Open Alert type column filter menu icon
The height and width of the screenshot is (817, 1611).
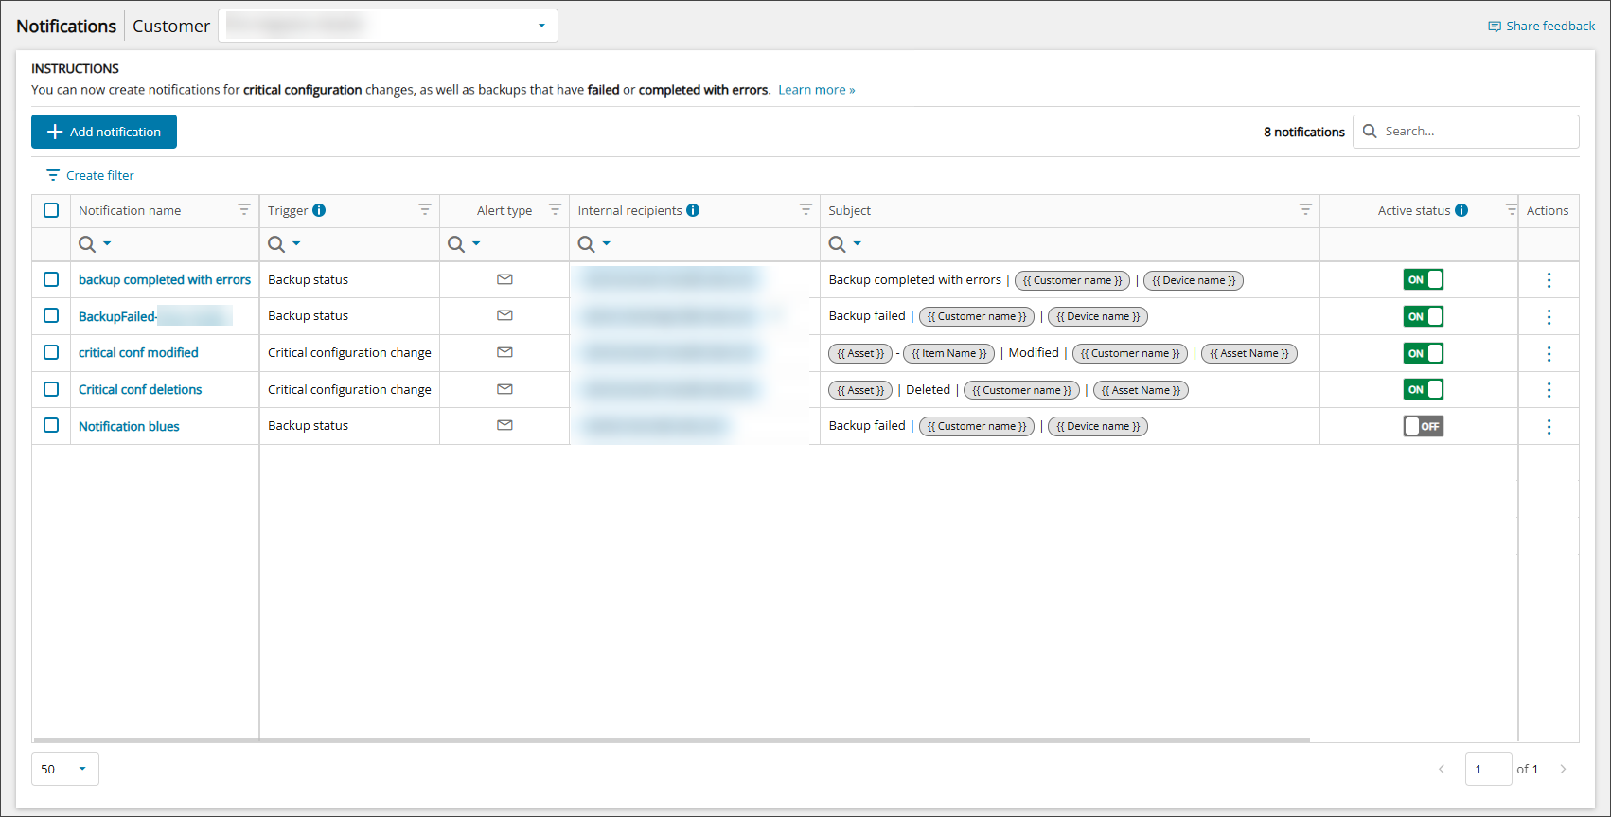coord(555,209)
